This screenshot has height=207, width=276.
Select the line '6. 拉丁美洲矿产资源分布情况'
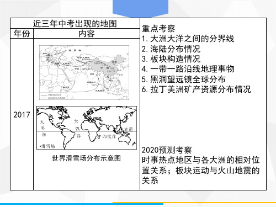click(x=197, y=89)
